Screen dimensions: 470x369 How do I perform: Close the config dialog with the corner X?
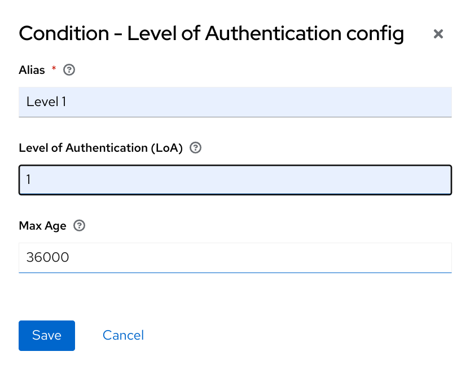(438, 34)
